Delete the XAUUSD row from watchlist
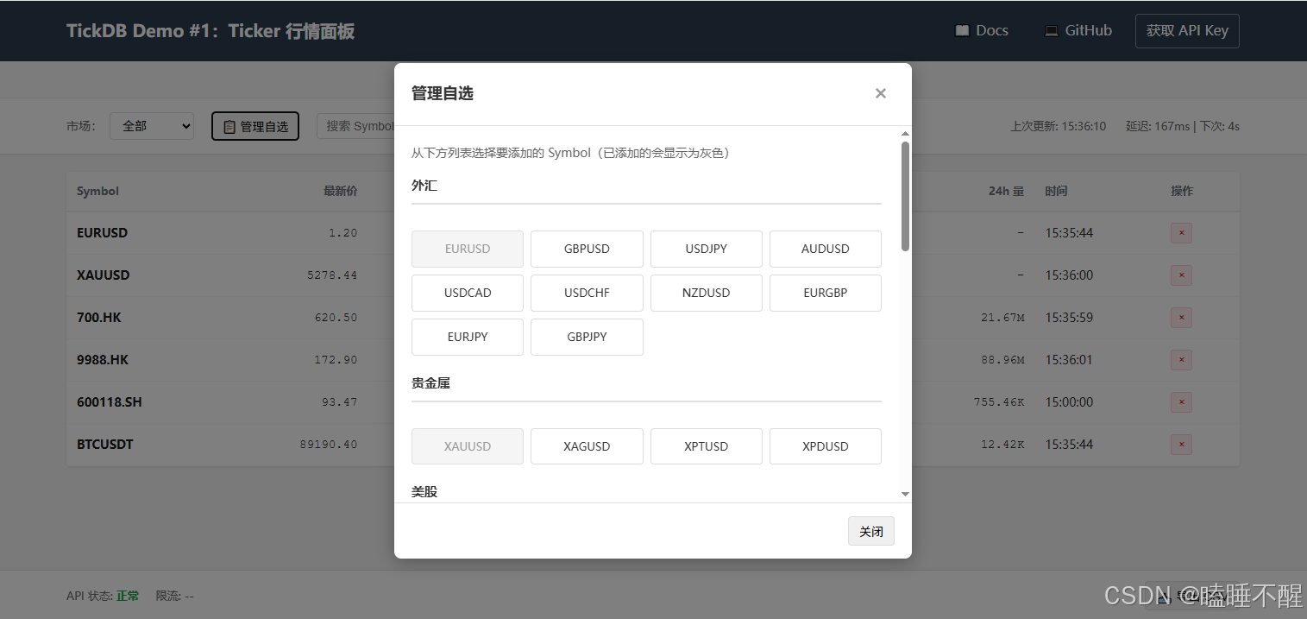The image size is (1307, 619). (x=1181, y=275)
